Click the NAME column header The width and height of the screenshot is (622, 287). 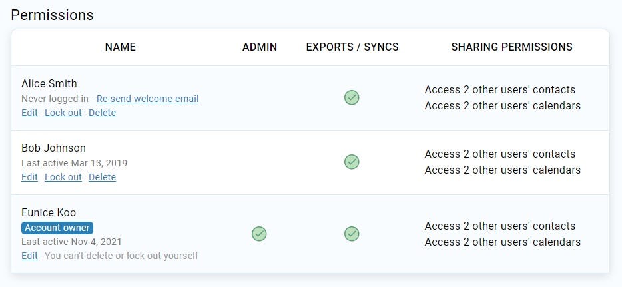(x=121, y=47)
